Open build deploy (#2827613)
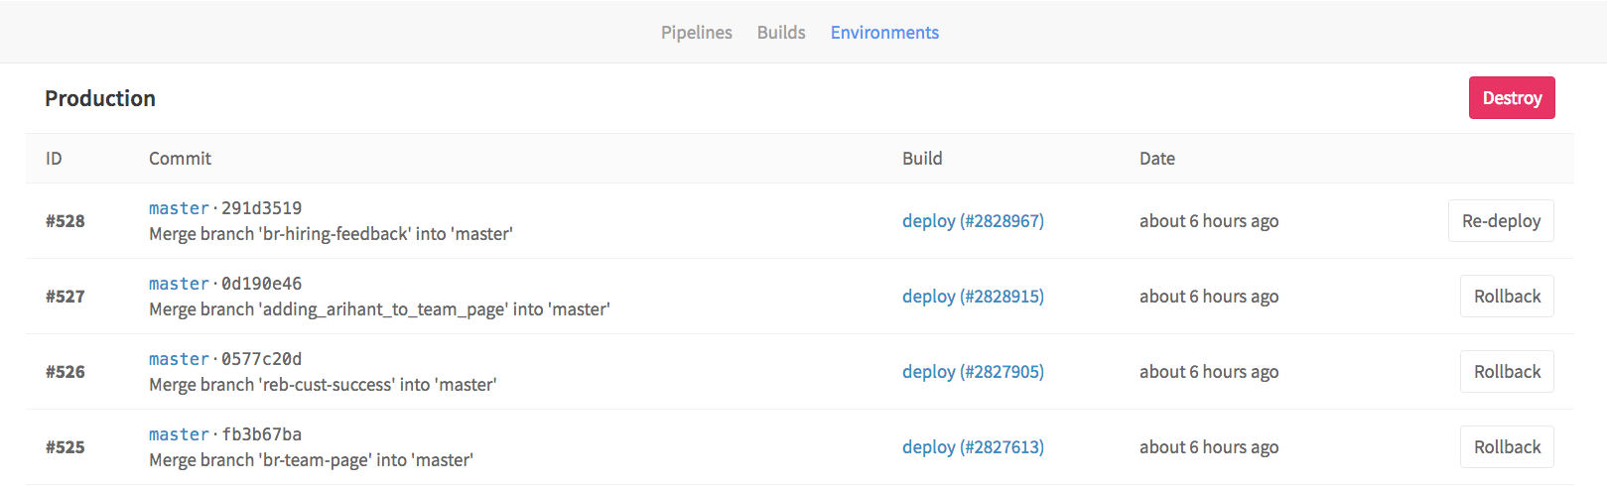1607x486 pixels. pyautogui.click(x=973, y=447)
